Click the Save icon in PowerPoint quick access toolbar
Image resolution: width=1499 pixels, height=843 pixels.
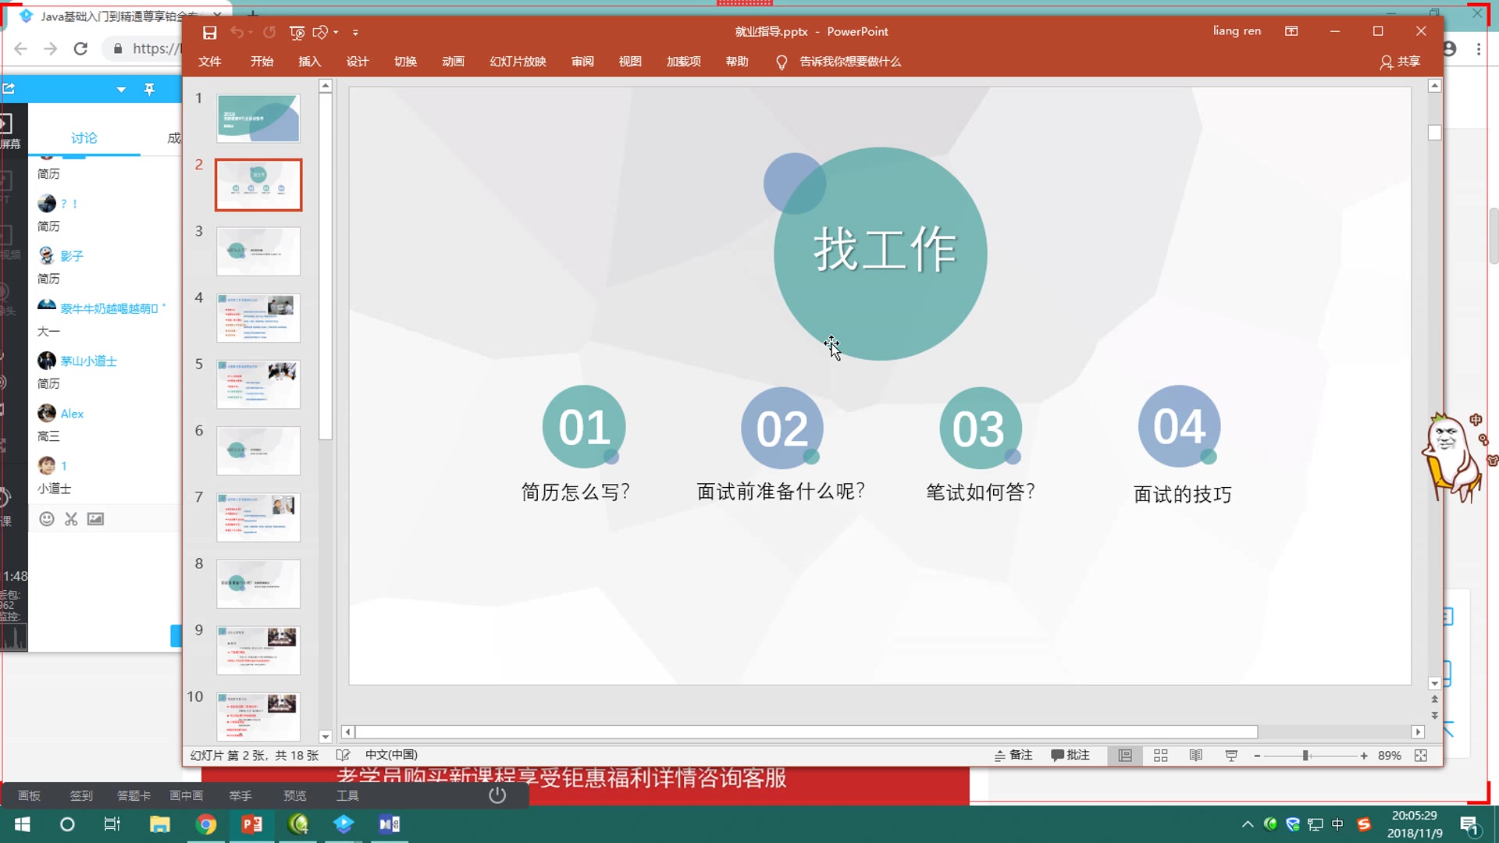(209, 32)
